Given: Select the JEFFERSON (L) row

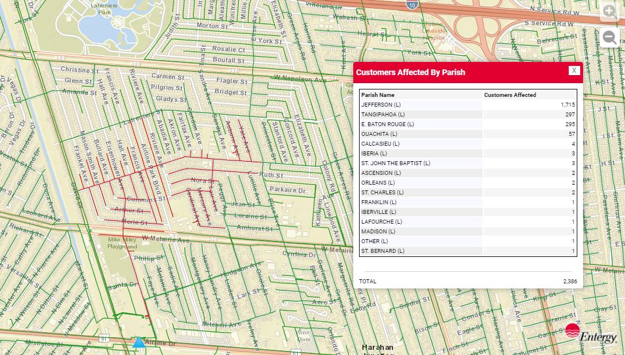Looking at the screenshot, I should (468, 105).
